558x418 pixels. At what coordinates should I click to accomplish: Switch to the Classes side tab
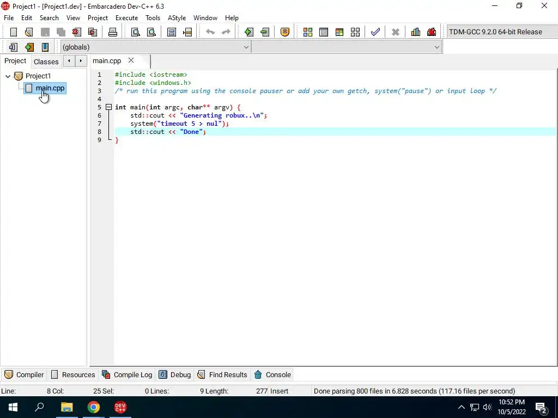pos(46,62)
